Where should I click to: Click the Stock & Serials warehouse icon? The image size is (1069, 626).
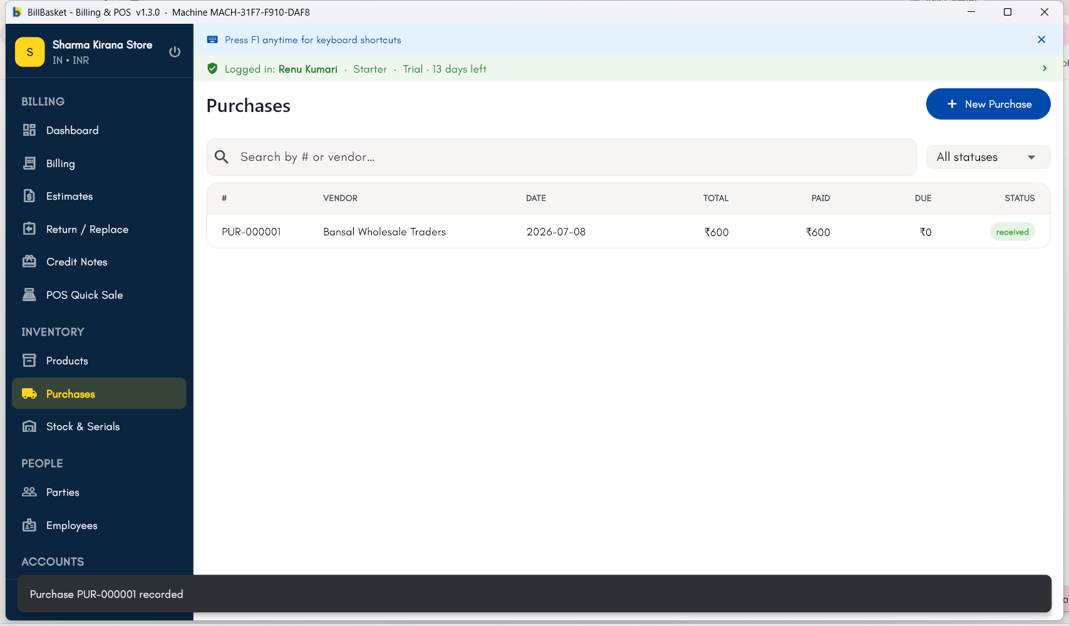coord(29,426)
